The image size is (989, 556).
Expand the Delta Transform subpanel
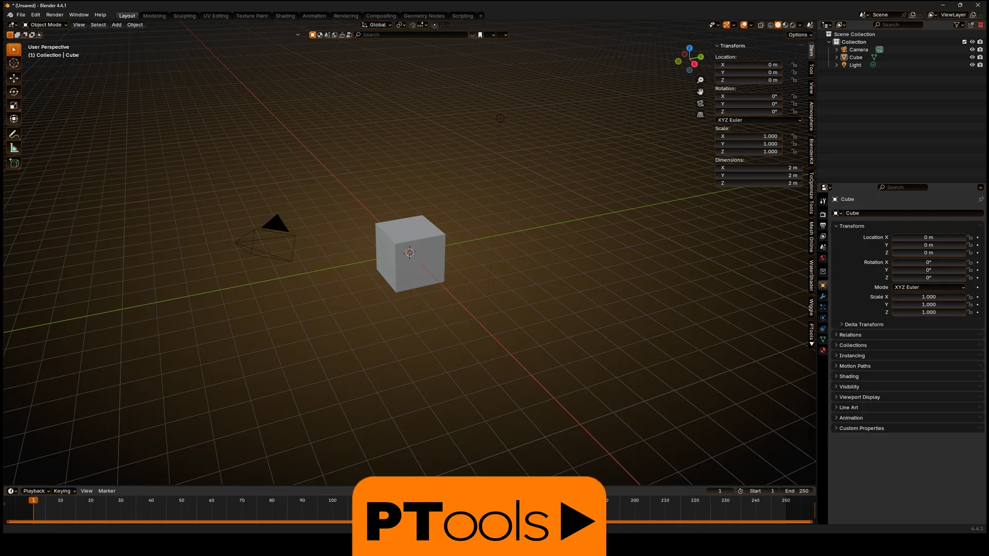pyautogui.click(x=863, y=325)
